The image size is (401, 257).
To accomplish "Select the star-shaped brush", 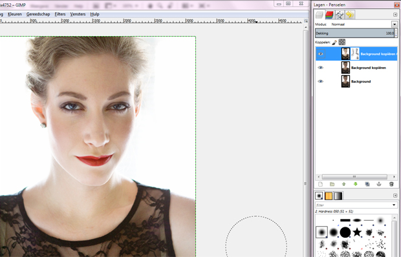I will point(357,232).
